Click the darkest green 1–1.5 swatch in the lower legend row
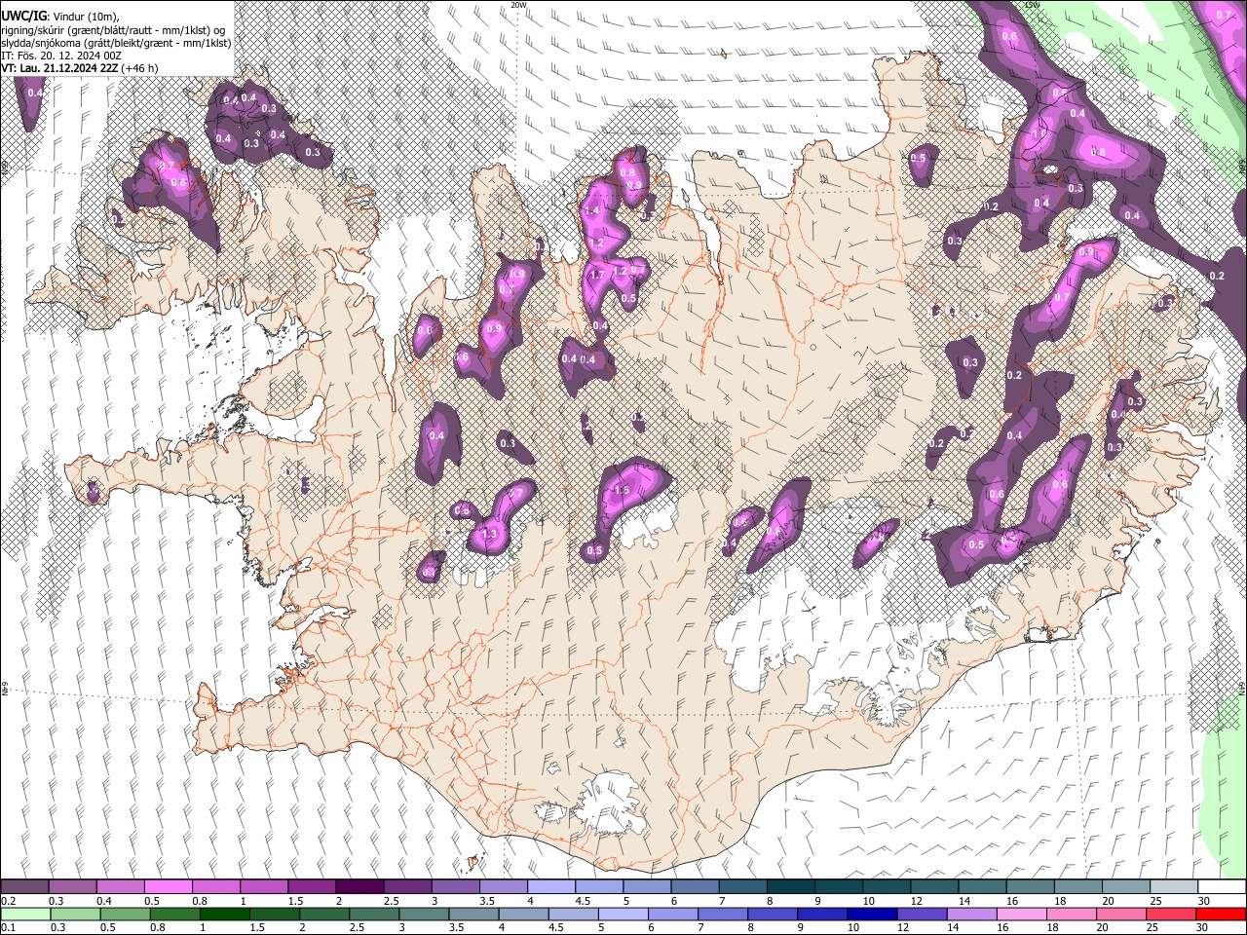The image size is (1247, 935). coord(224,914)
